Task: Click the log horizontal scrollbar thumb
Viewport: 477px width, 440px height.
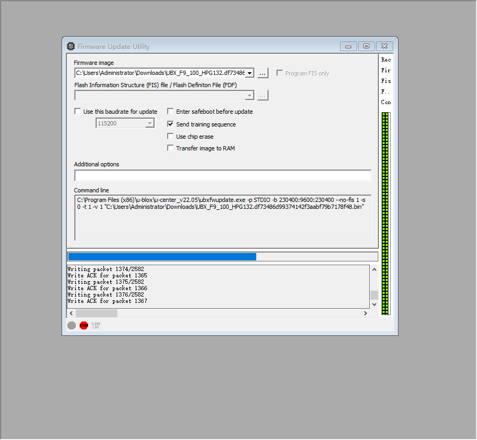Action: (97, 313)
